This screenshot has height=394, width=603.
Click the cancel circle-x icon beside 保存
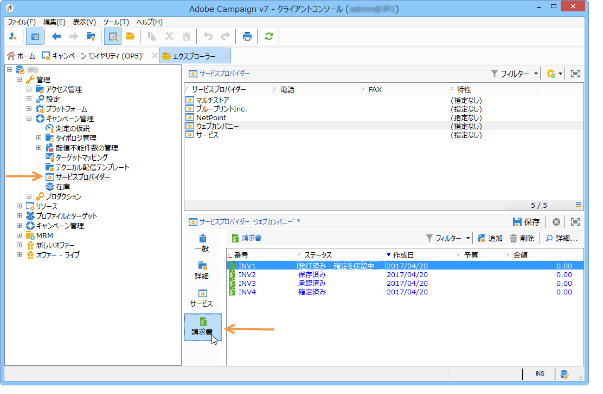click(x=556, y=222)
